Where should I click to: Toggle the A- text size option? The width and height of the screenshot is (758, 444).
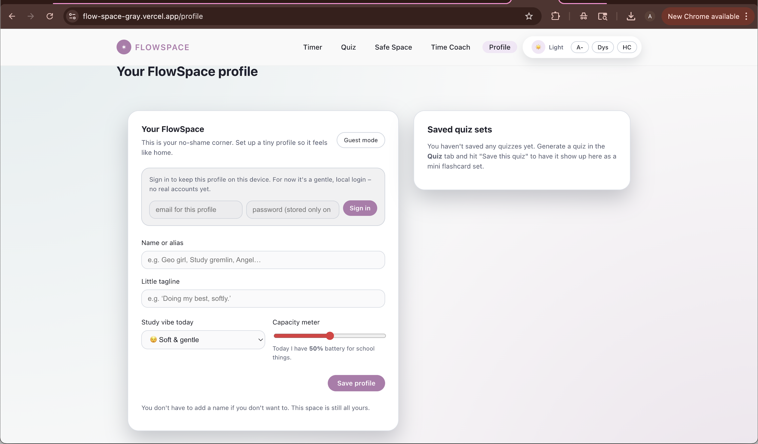579,47
